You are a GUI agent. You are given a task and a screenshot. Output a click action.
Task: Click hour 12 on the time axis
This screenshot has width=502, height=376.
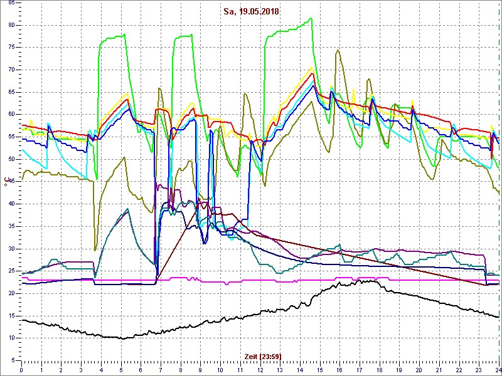point(260,370)
